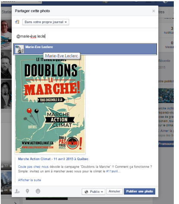
Task: Add a location with the pin icon
Action: [27, 191]
